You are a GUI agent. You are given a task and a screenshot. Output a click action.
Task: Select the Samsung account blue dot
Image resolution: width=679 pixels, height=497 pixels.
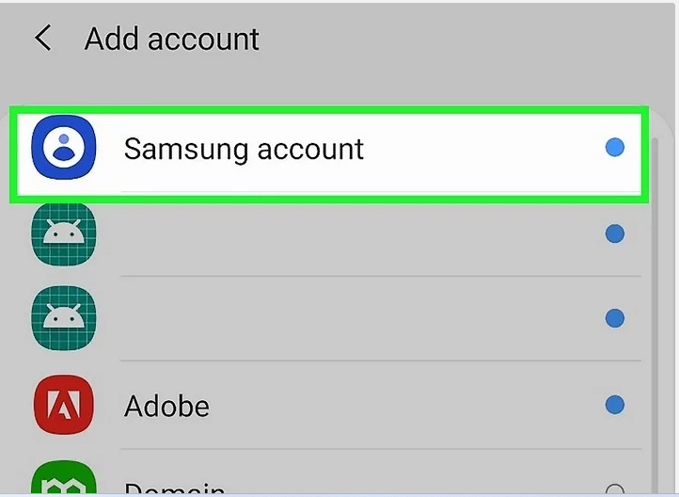pos(614,148)
